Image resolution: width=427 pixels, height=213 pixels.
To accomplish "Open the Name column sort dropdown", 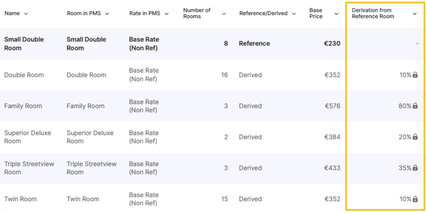I will pyautogui.click(x=26, y=14).
